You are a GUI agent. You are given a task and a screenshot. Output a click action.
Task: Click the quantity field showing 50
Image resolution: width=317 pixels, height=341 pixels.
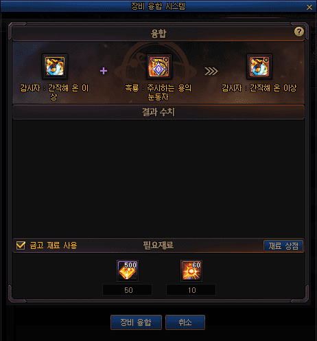(x=128, y=290)
